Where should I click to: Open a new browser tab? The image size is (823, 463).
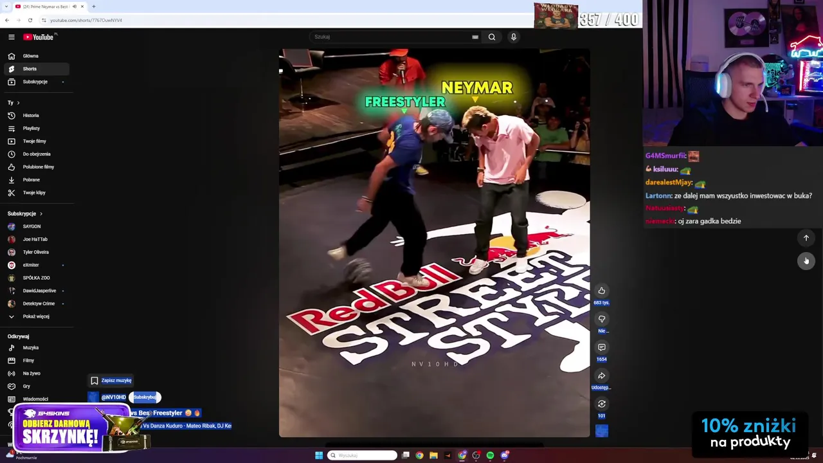(x=93, y=6)
